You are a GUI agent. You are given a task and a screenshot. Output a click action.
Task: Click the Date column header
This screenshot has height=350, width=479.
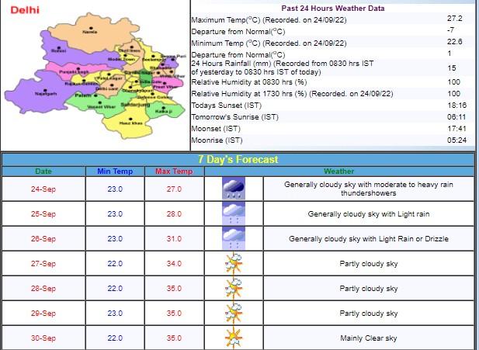point(43,171)
